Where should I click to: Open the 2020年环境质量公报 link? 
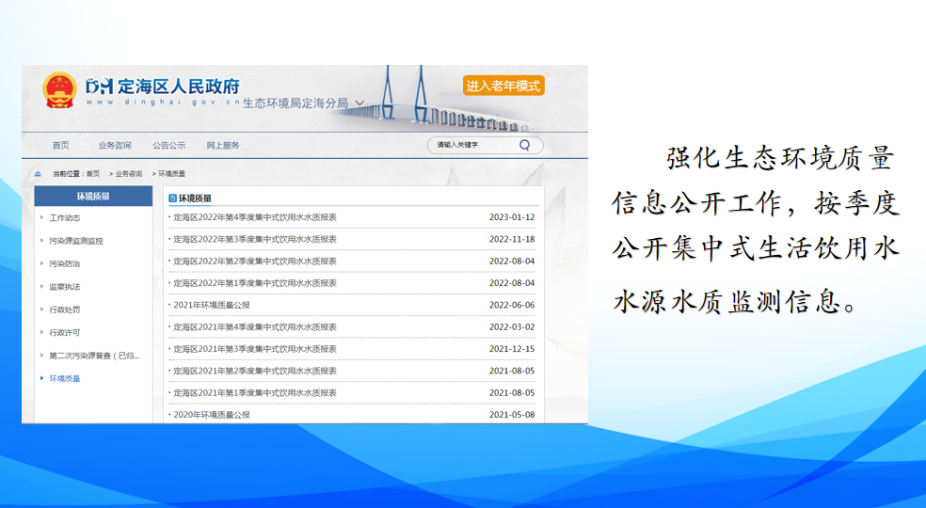[212, 415]
